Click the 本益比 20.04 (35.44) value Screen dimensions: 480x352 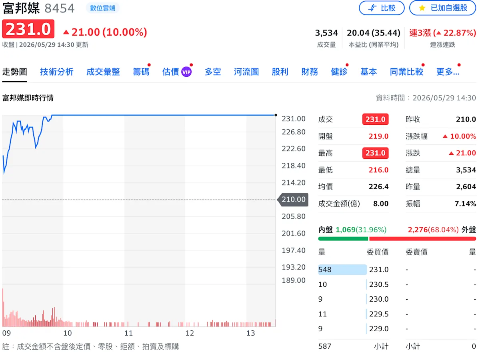click(x=374, y=33)
